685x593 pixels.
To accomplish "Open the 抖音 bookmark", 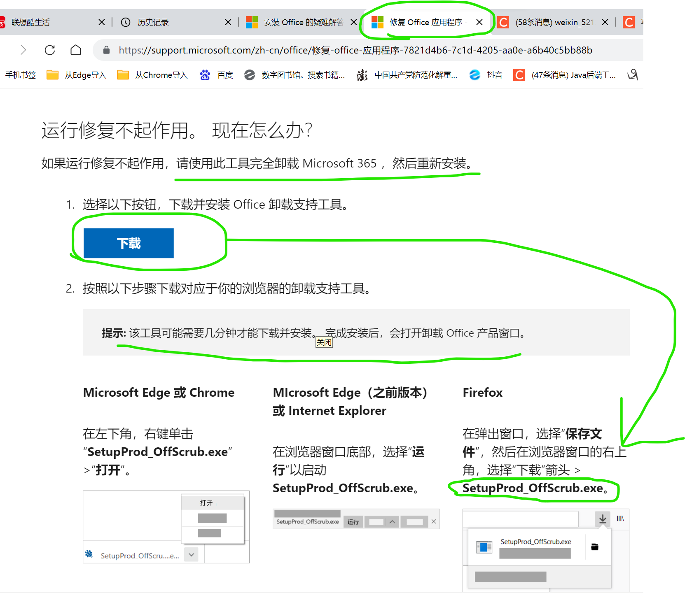I will point(486,75).
